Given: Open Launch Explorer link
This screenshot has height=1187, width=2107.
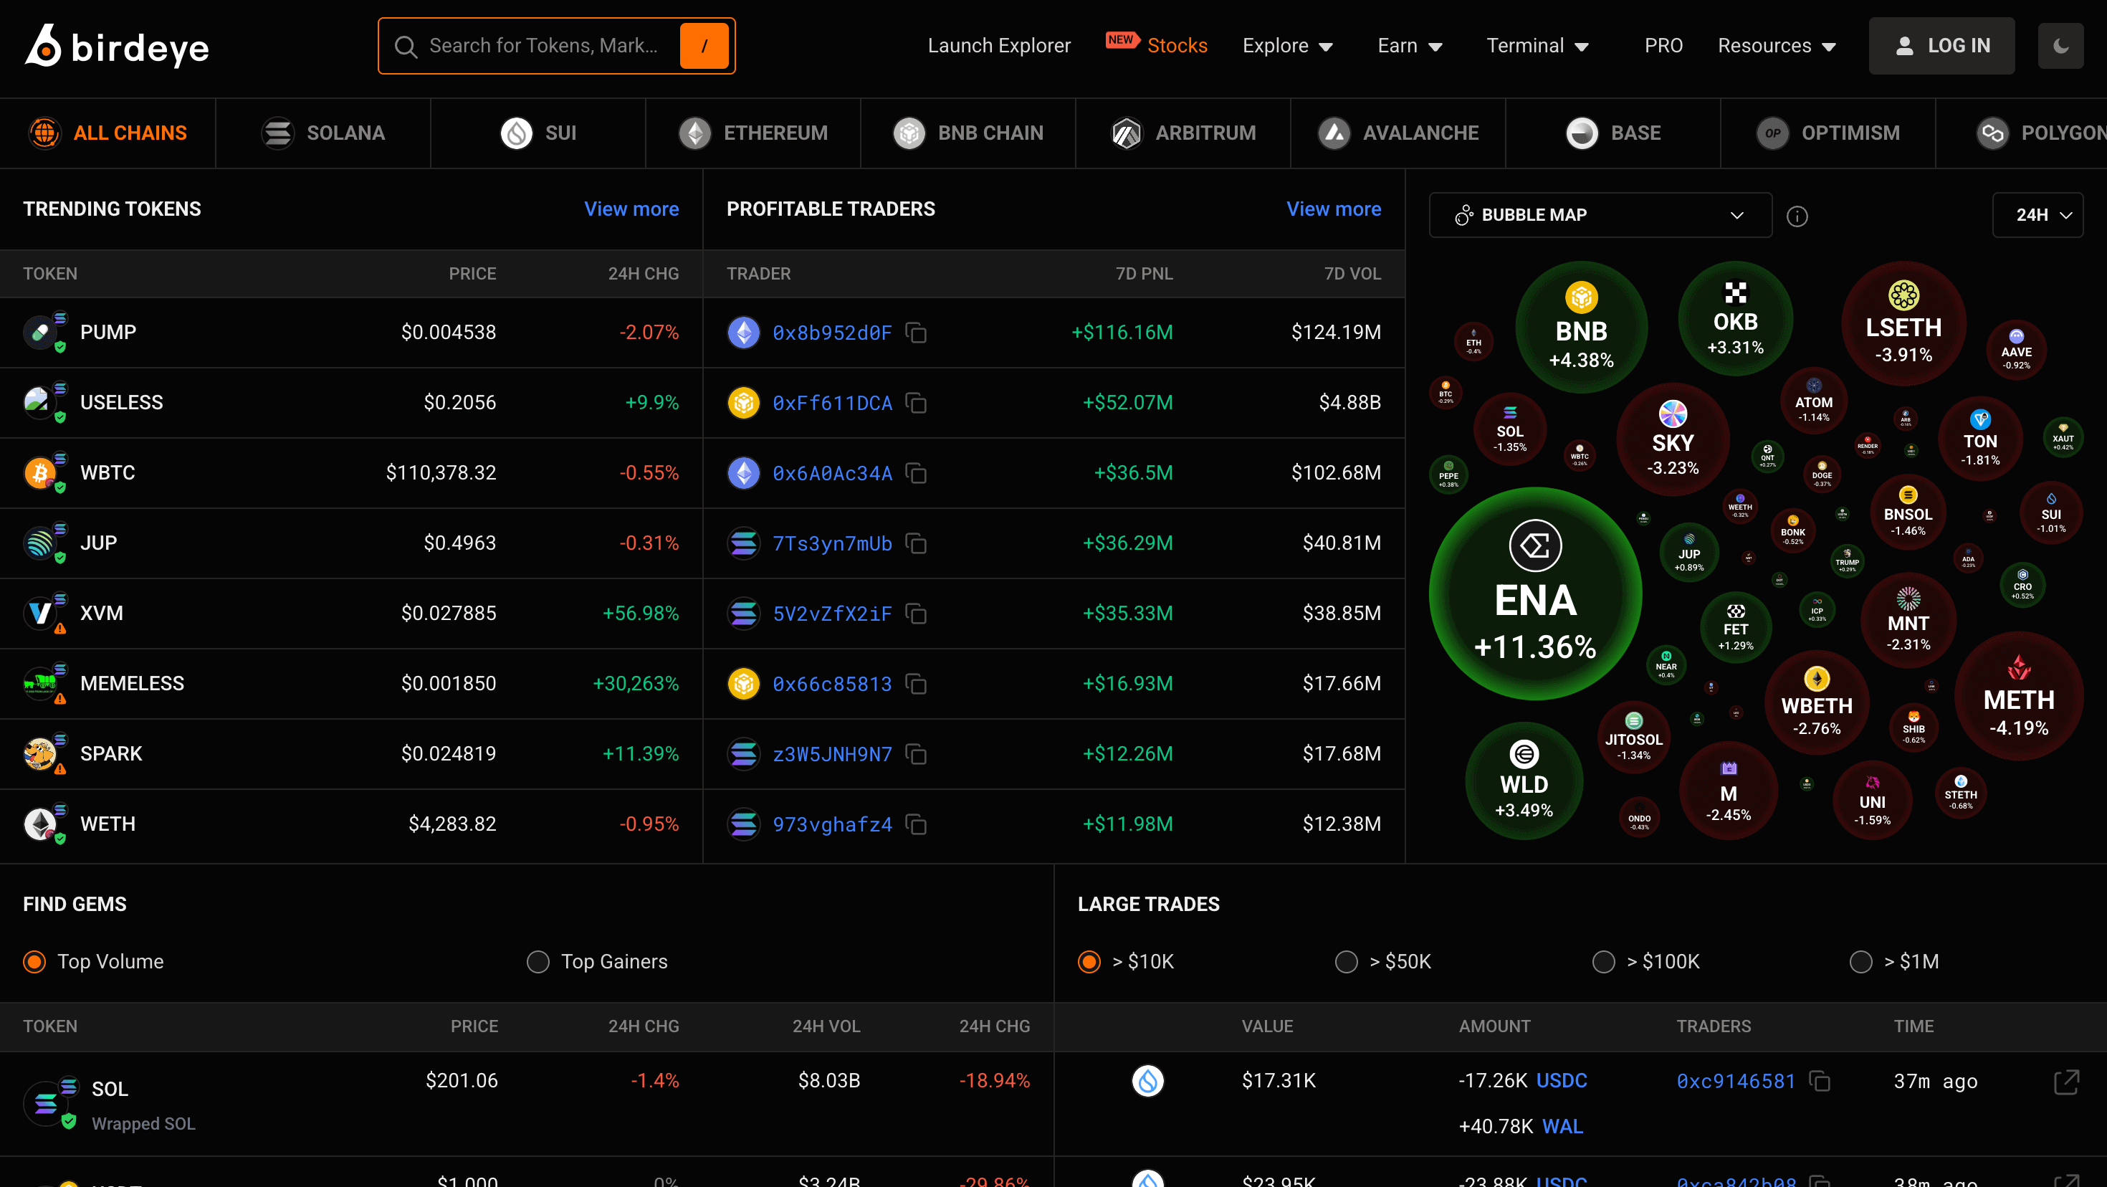Looking at the screenshot, I should coord(999,46).
